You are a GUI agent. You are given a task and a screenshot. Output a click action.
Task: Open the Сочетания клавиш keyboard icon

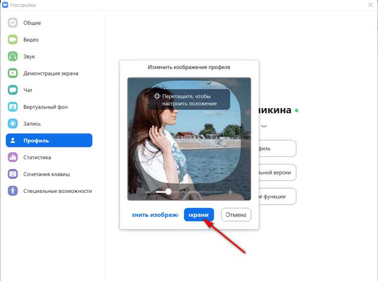pyautogui.click(x=13, y=174)
